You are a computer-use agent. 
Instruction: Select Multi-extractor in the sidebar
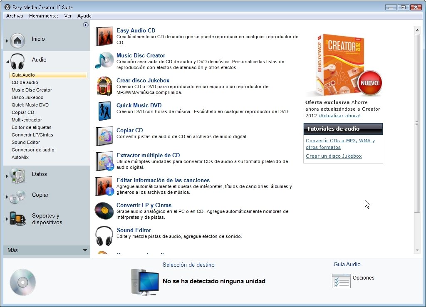[x=27, y=120]
